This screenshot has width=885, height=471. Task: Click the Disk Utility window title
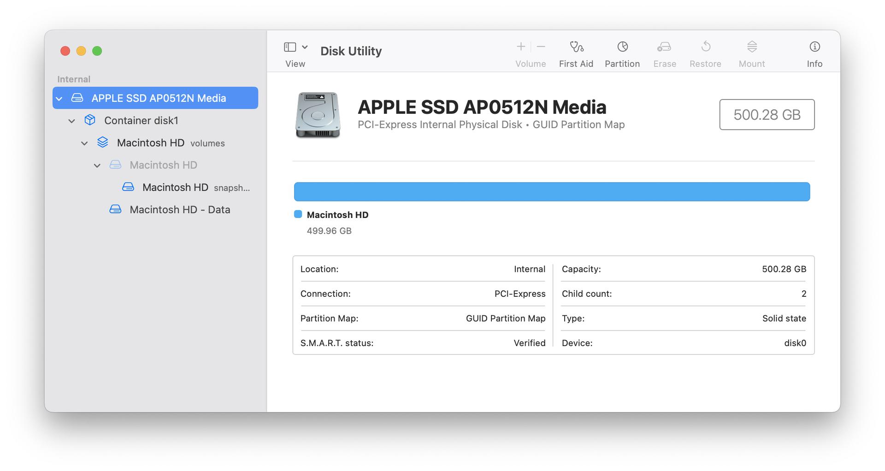[x=351, y=51]
